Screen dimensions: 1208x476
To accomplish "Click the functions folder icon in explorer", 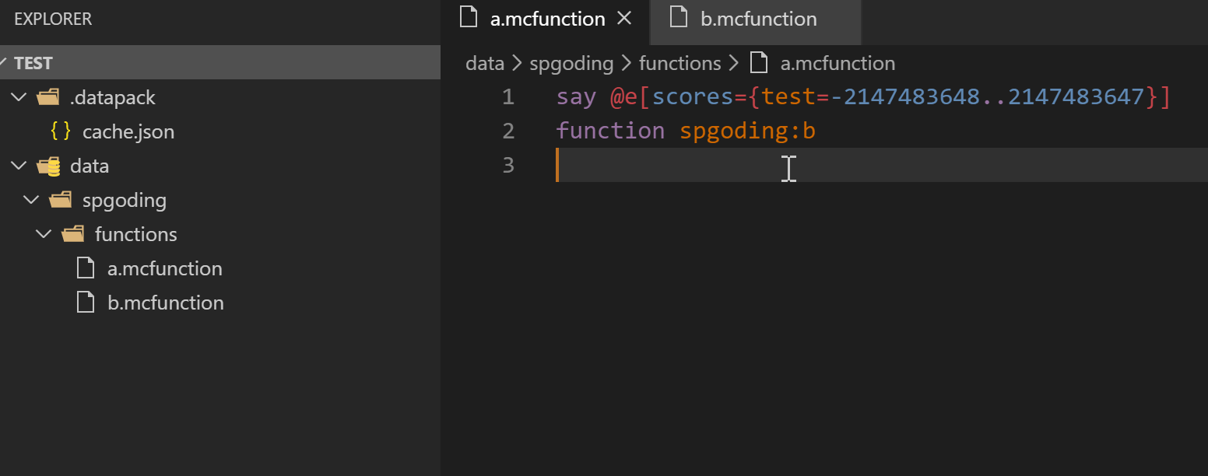I will (x=73, y=234).
